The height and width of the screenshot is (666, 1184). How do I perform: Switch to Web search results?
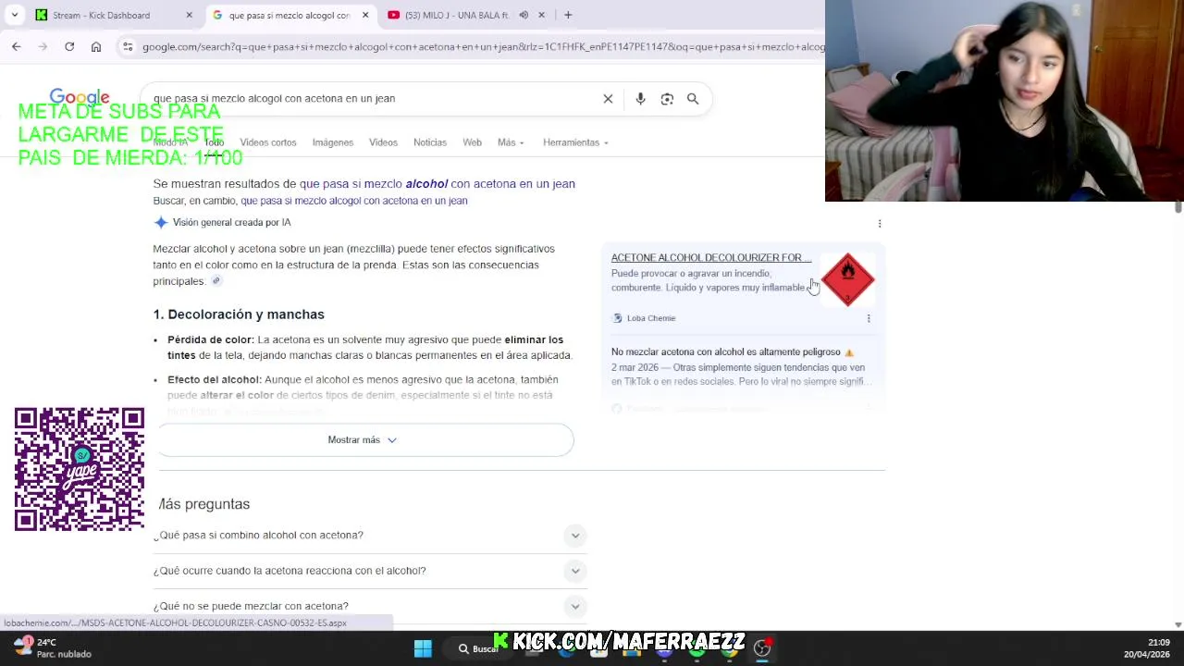tap(472, 142)
